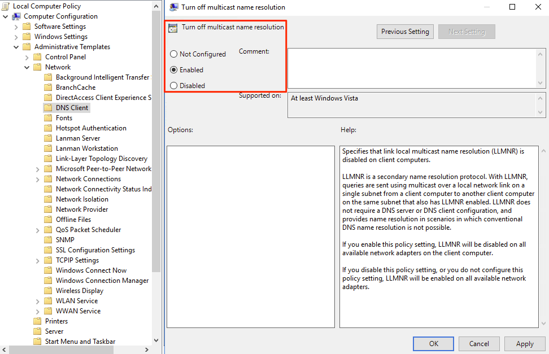Click the Local Computer Policy root icon
The image size is (549, 354).
tap(6, 6)
